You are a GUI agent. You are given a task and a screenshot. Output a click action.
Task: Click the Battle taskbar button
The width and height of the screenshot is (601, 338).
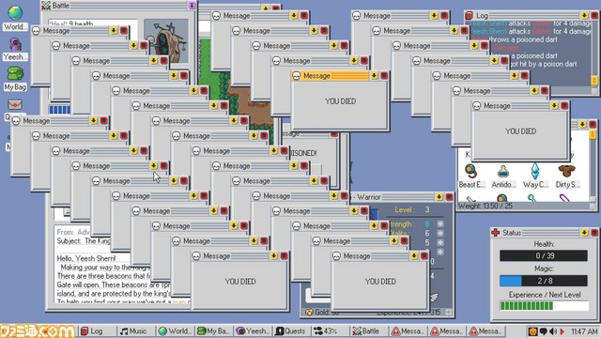tap(366, 331)
